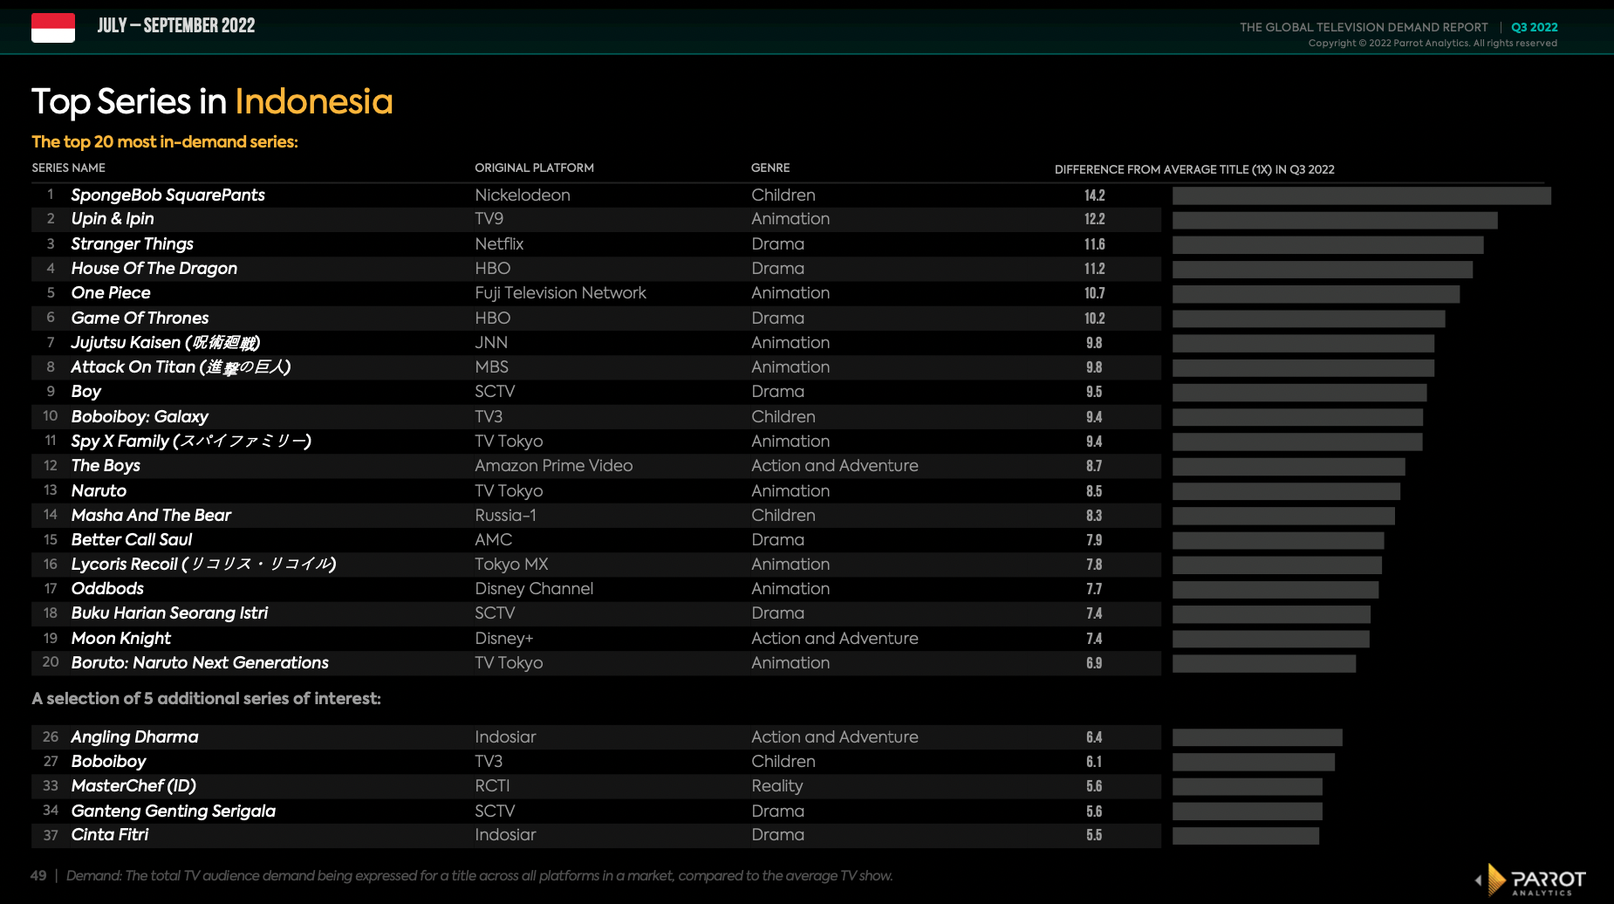Select Lycoris Recoil title

point(203,565)
